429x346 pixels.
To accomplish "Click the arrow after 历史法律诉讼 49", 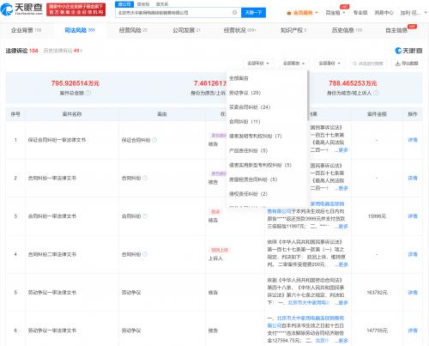I will coord(81,51).
